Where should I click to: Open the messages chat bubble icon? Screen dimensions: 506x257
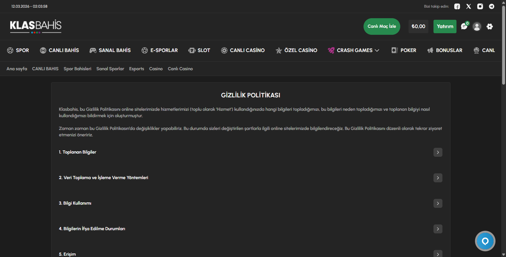(x=464, y=26)
